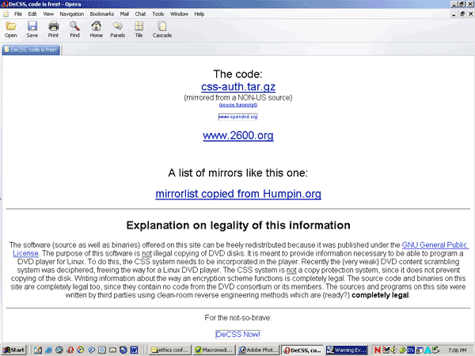Click the EN language indicator in tray
Screen dimensions: 475x356
point(410,350)
